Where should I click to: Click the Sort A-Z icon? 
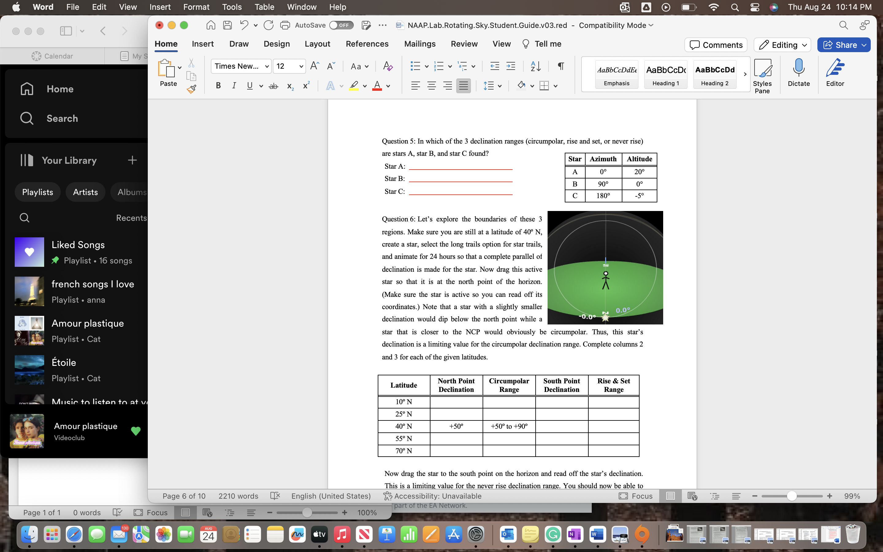pyautogui.click(x=535, y=66)
